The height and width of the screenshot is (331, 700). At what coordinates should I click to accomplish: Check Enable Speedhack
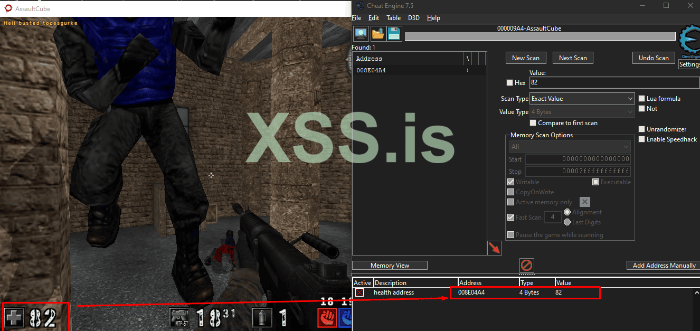642,139
